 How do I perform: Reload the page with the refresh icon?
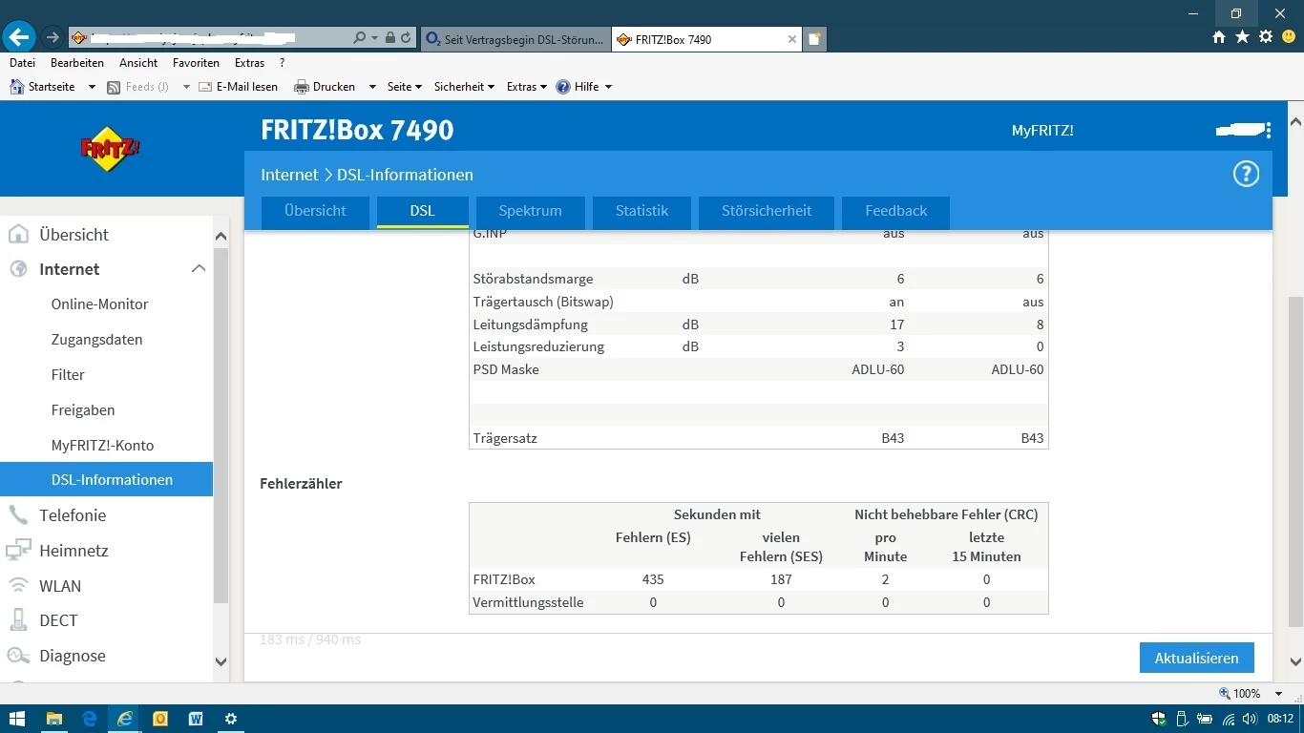click(407, 38)
